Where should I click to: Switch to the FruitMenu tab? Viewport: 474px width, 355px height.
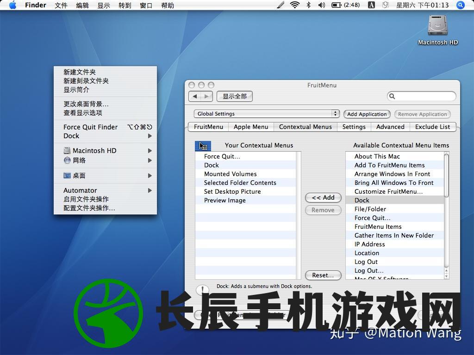[208, 127]
